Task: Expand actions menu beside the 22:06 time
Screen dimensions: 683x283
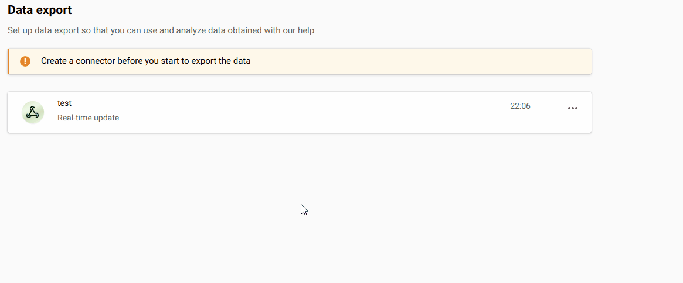Action: [573, 108]
